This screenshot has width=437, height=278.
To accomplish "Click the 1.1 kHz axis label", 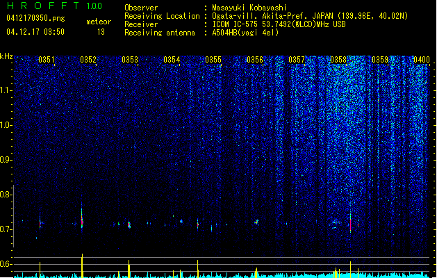I will (6, 90).
